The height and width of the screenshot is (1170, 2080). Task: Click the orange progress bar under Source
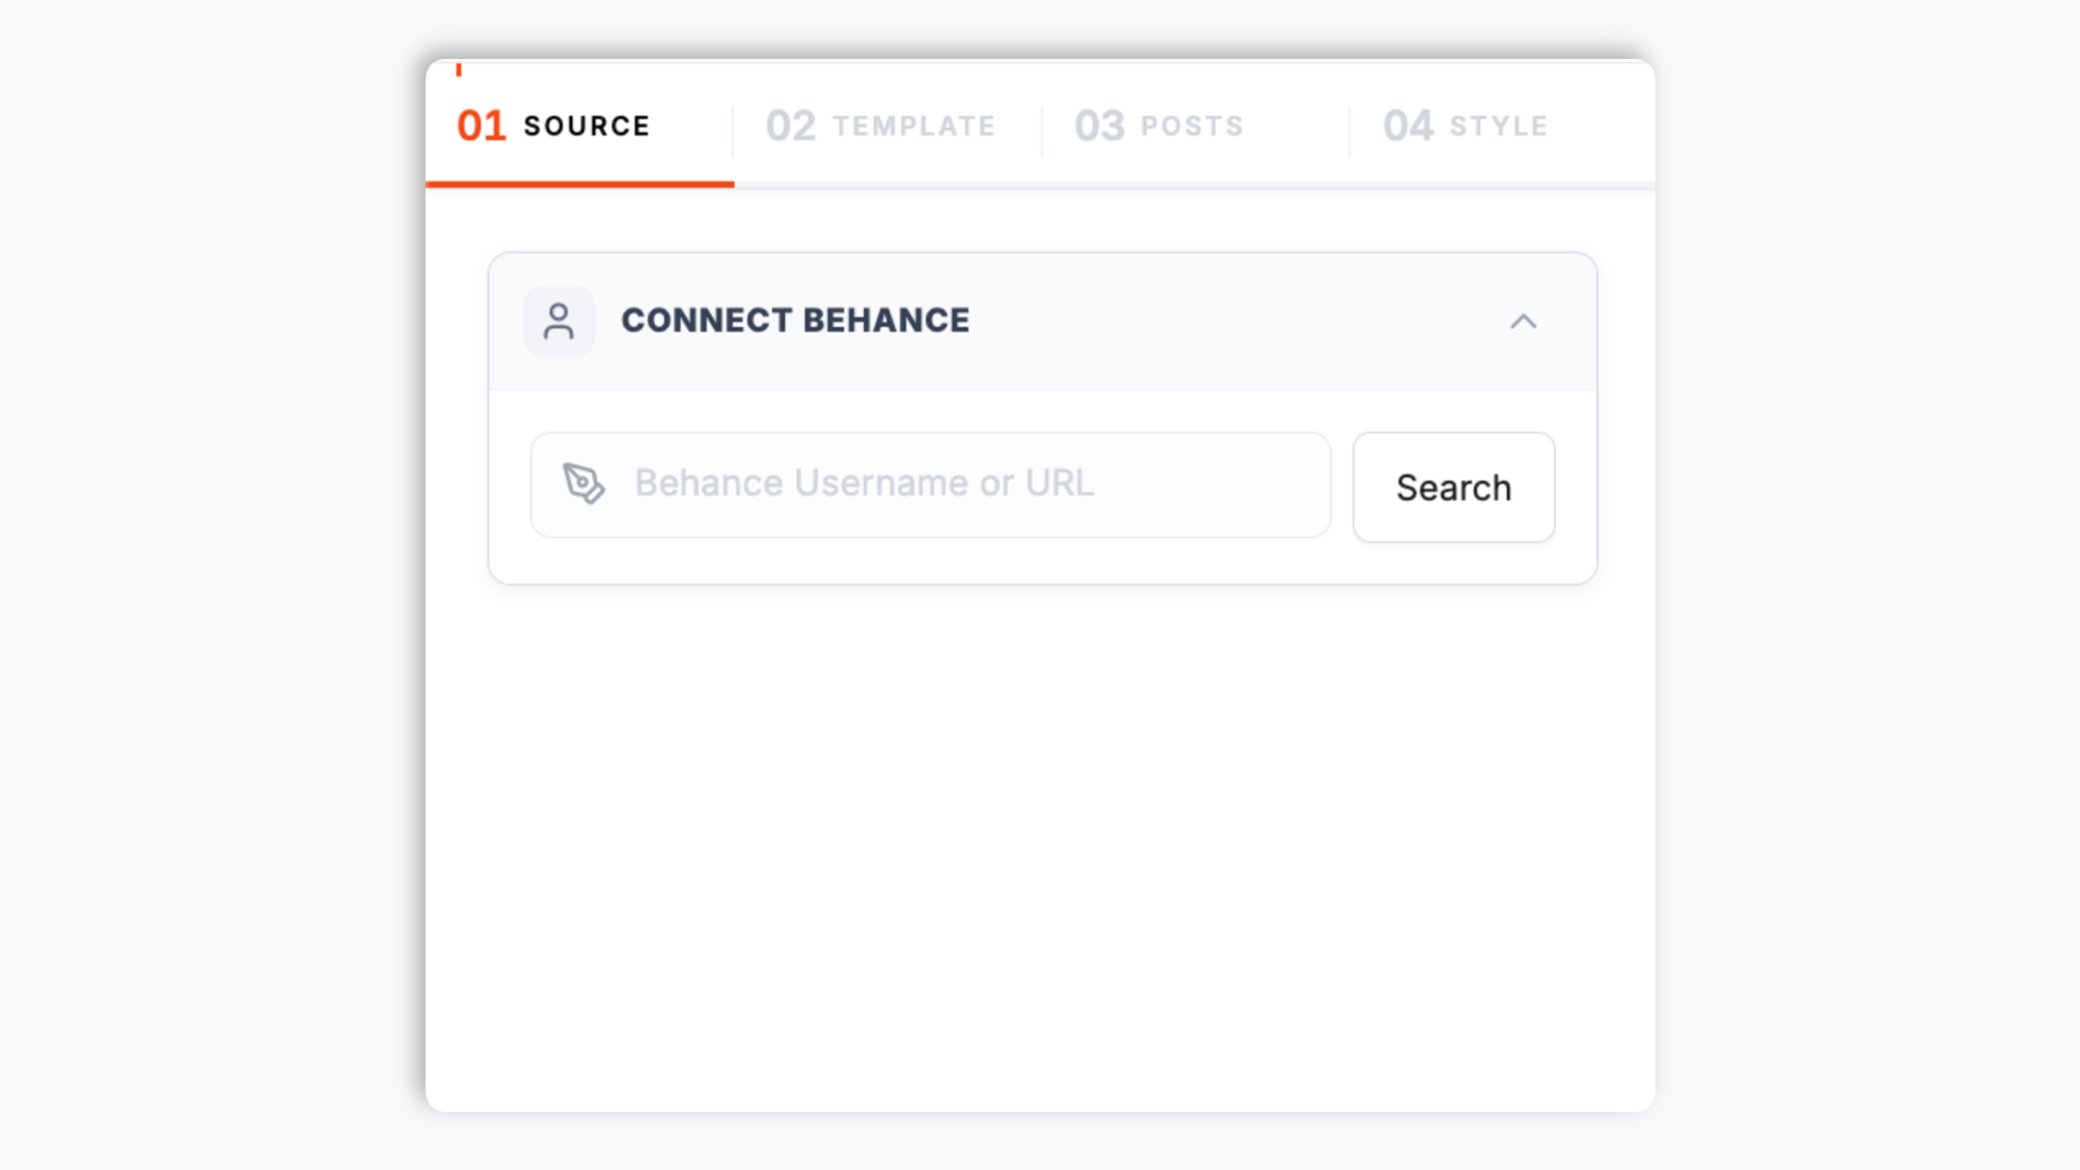tap(579, 184)
